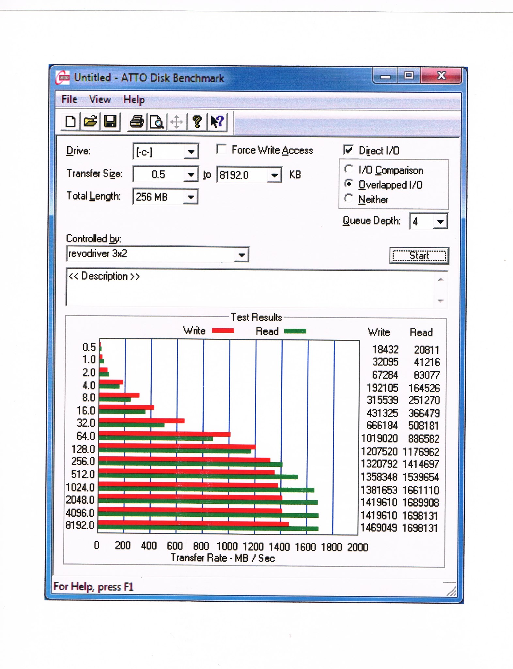
Task: Activate the context Help pointer icon
Action: [x=217, y=122]
